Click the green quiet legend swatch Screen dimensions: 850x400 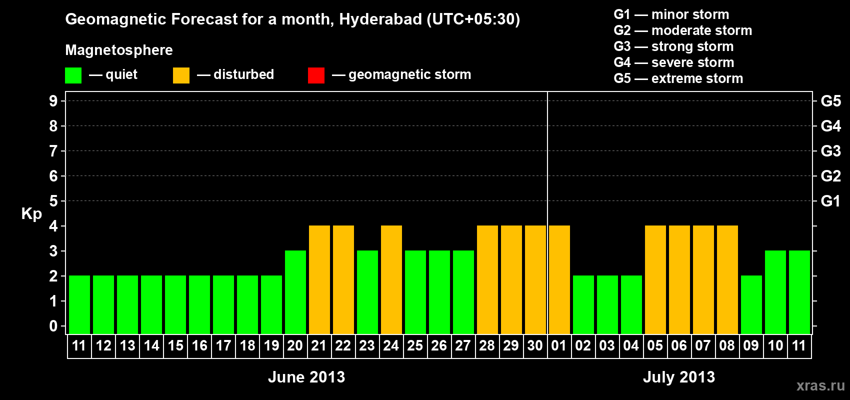(73, 75)
